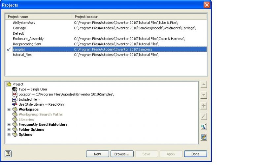Click the move down arrow button
Screen dimensions: 264x165
click(204, 95)
